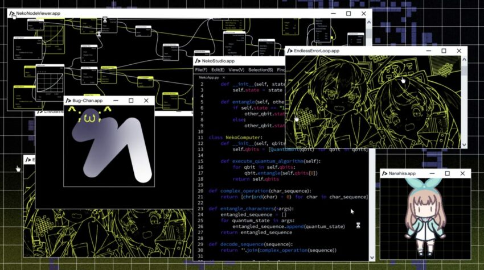484x270 pixels.
Task: Click the Bug-Chan cat face logo
Action: [89, 114]
